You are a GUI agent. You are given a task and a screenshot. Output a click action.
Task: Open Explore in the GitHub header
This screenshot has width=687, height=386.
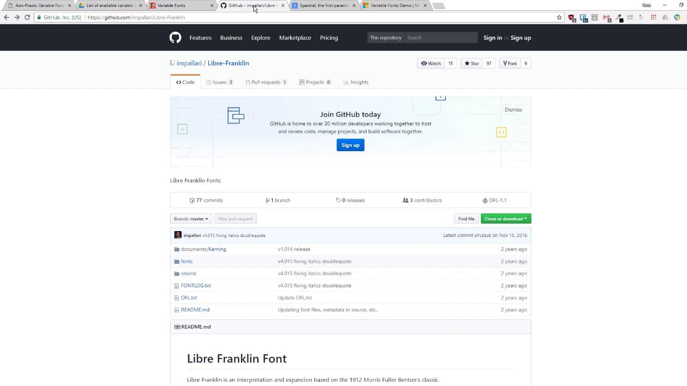261,38
